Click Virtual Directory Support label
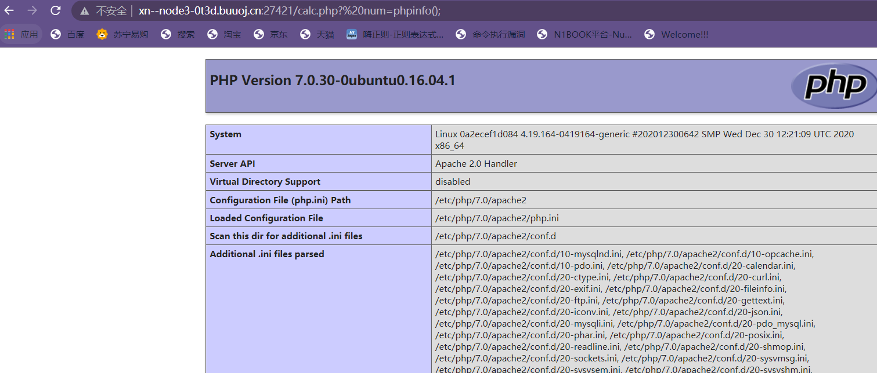877x373 pixels. (x=265, y=182)
